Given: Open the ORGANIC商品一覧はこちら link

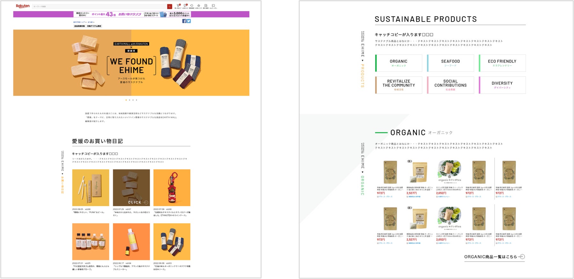Looking at the screenshot, I should 494,257.
